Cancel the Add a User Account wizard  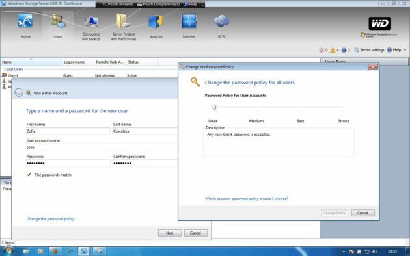click(196, 233)
